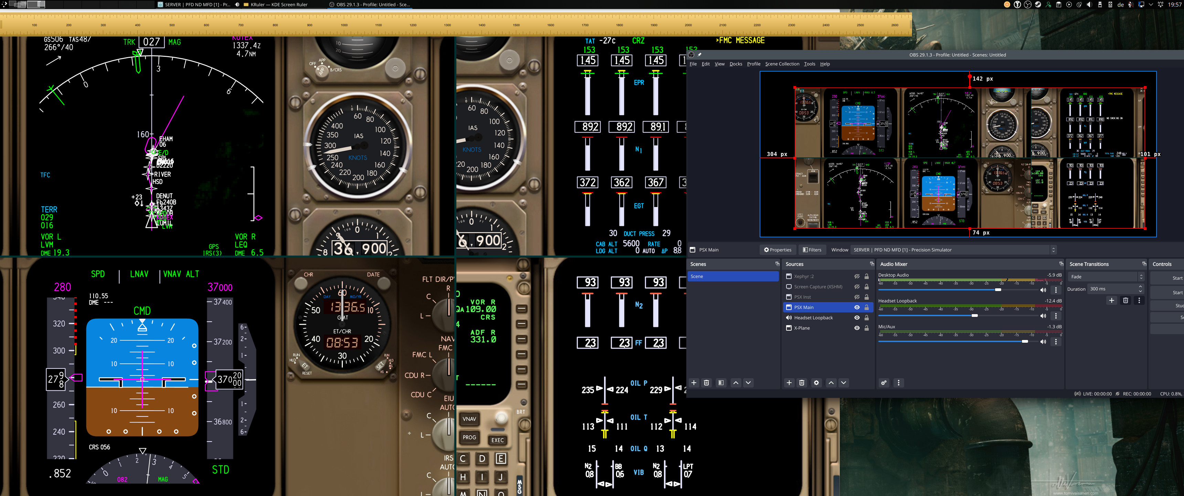The height and width of the screenshot is (496, 1184).
Task: Open source properties gear in Sources dock
Action: (816, 383)
